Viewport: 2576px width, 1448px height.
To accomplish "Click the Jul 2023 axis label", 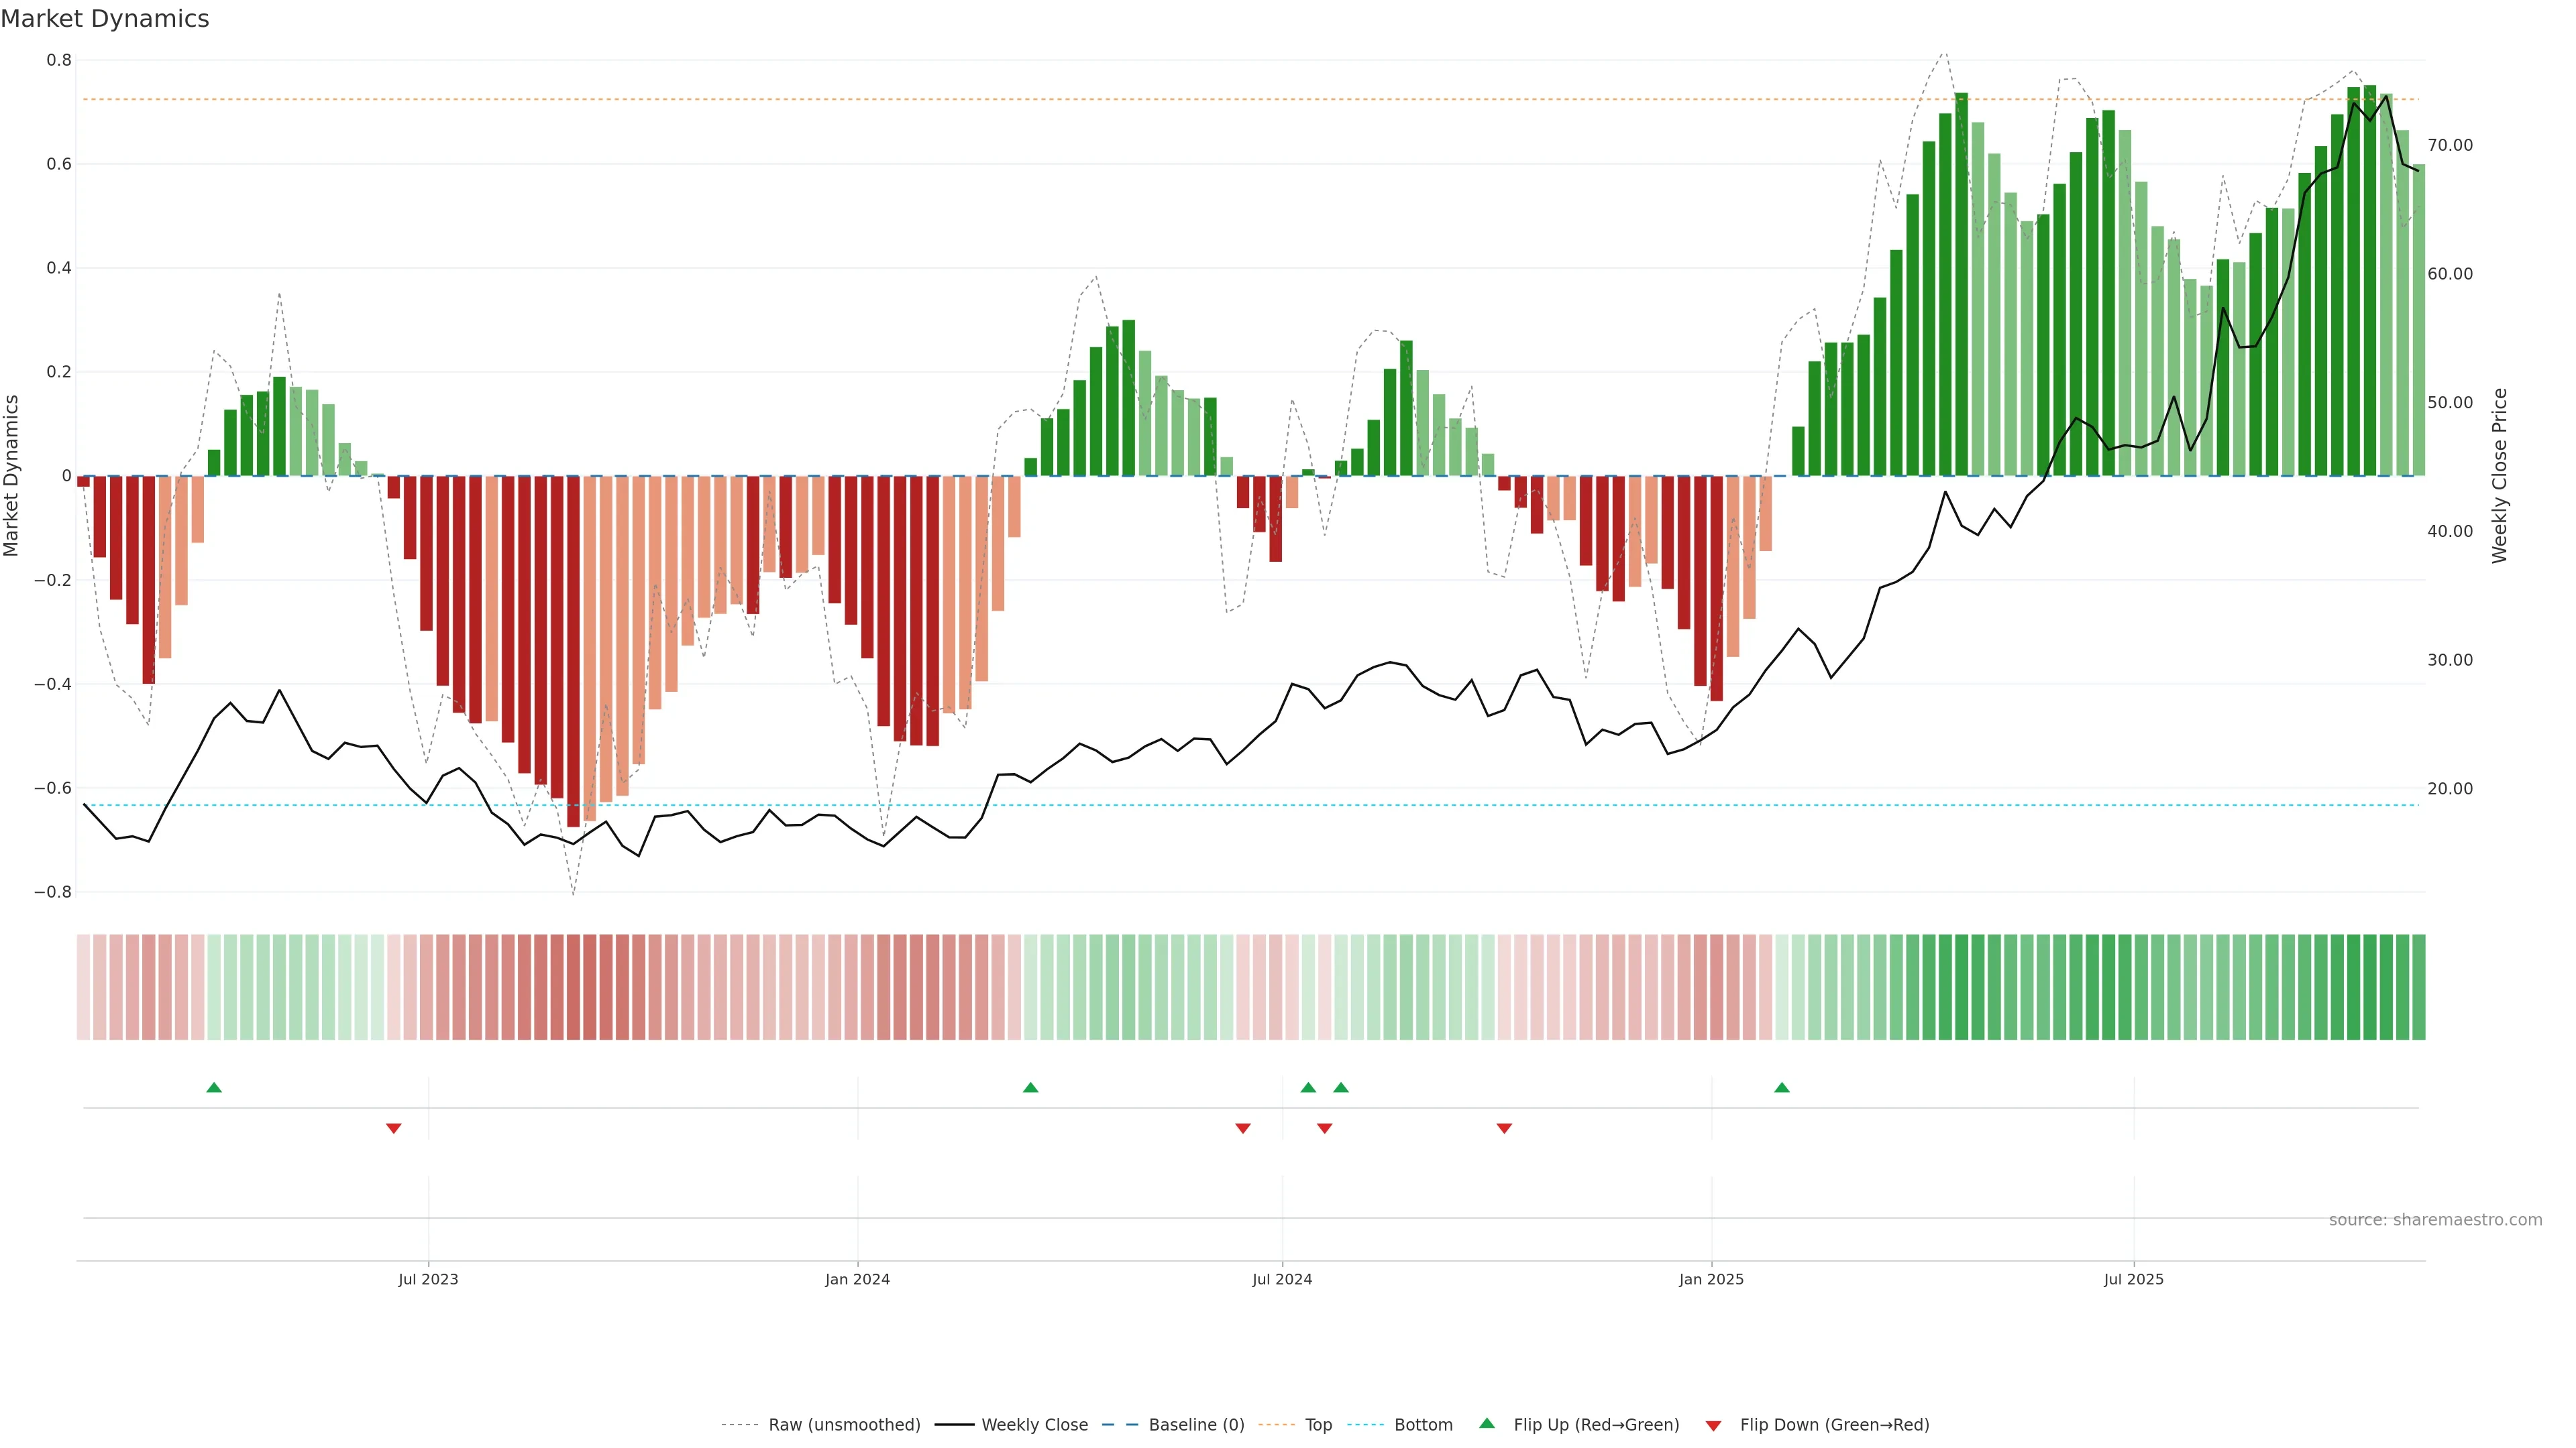I will click(x=428, y=1279).
